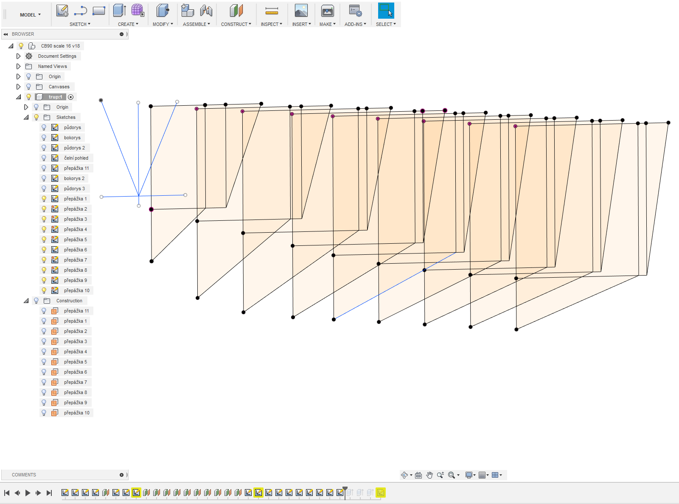The width and height of the screenshot is (679, 504).
Task: Expand the Document Settings node
Action: pos(18,56)
